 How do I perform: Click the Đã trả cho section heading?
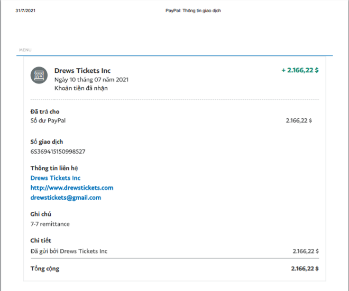(x=45, y=111)
